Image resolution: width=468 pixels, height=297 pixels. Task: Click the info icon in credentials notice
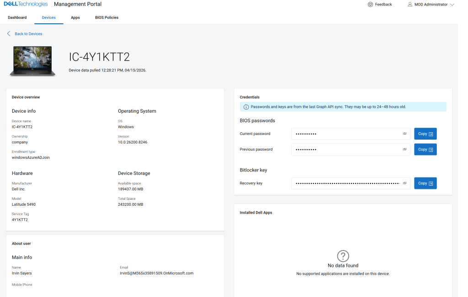click(x=246, y=107)
